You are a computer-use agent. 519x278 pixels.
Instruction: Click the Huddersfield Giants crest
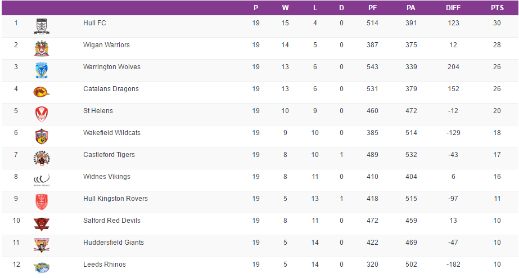click(x=42, y=245)
